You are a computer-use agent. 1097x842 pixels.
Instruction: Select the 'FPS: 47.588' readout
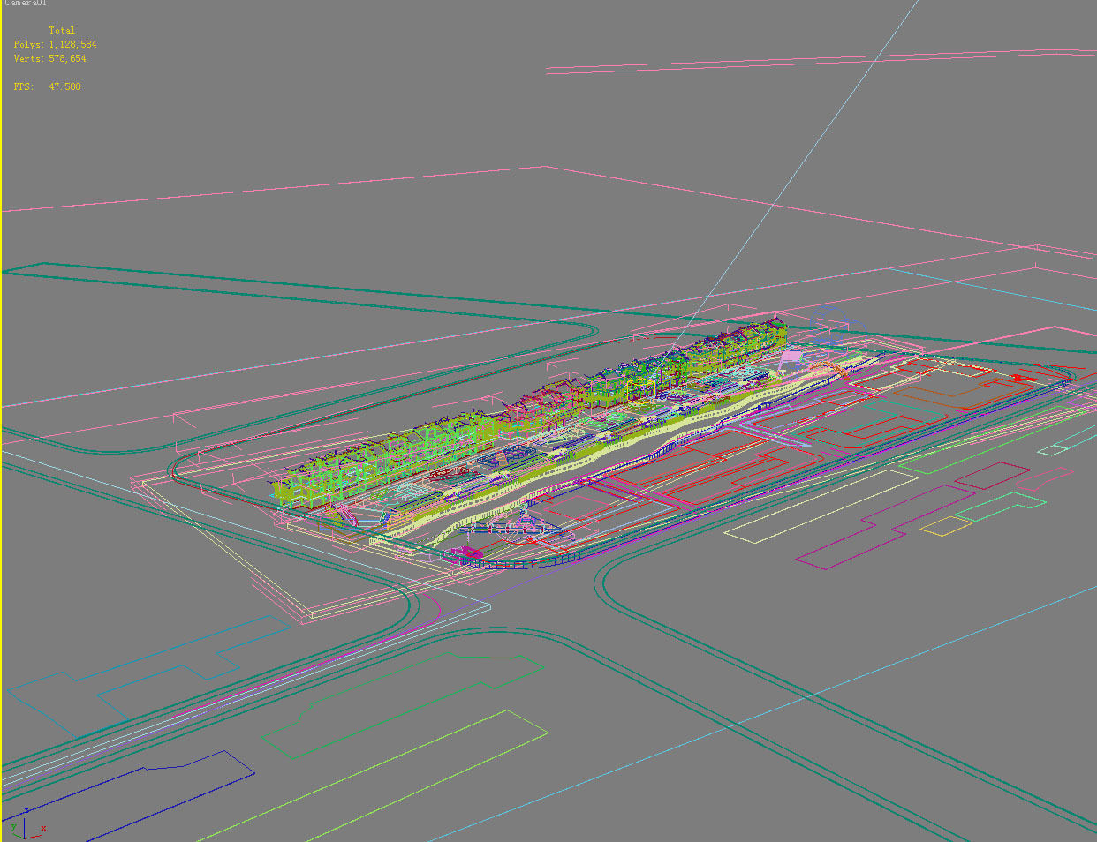(47, 86)
